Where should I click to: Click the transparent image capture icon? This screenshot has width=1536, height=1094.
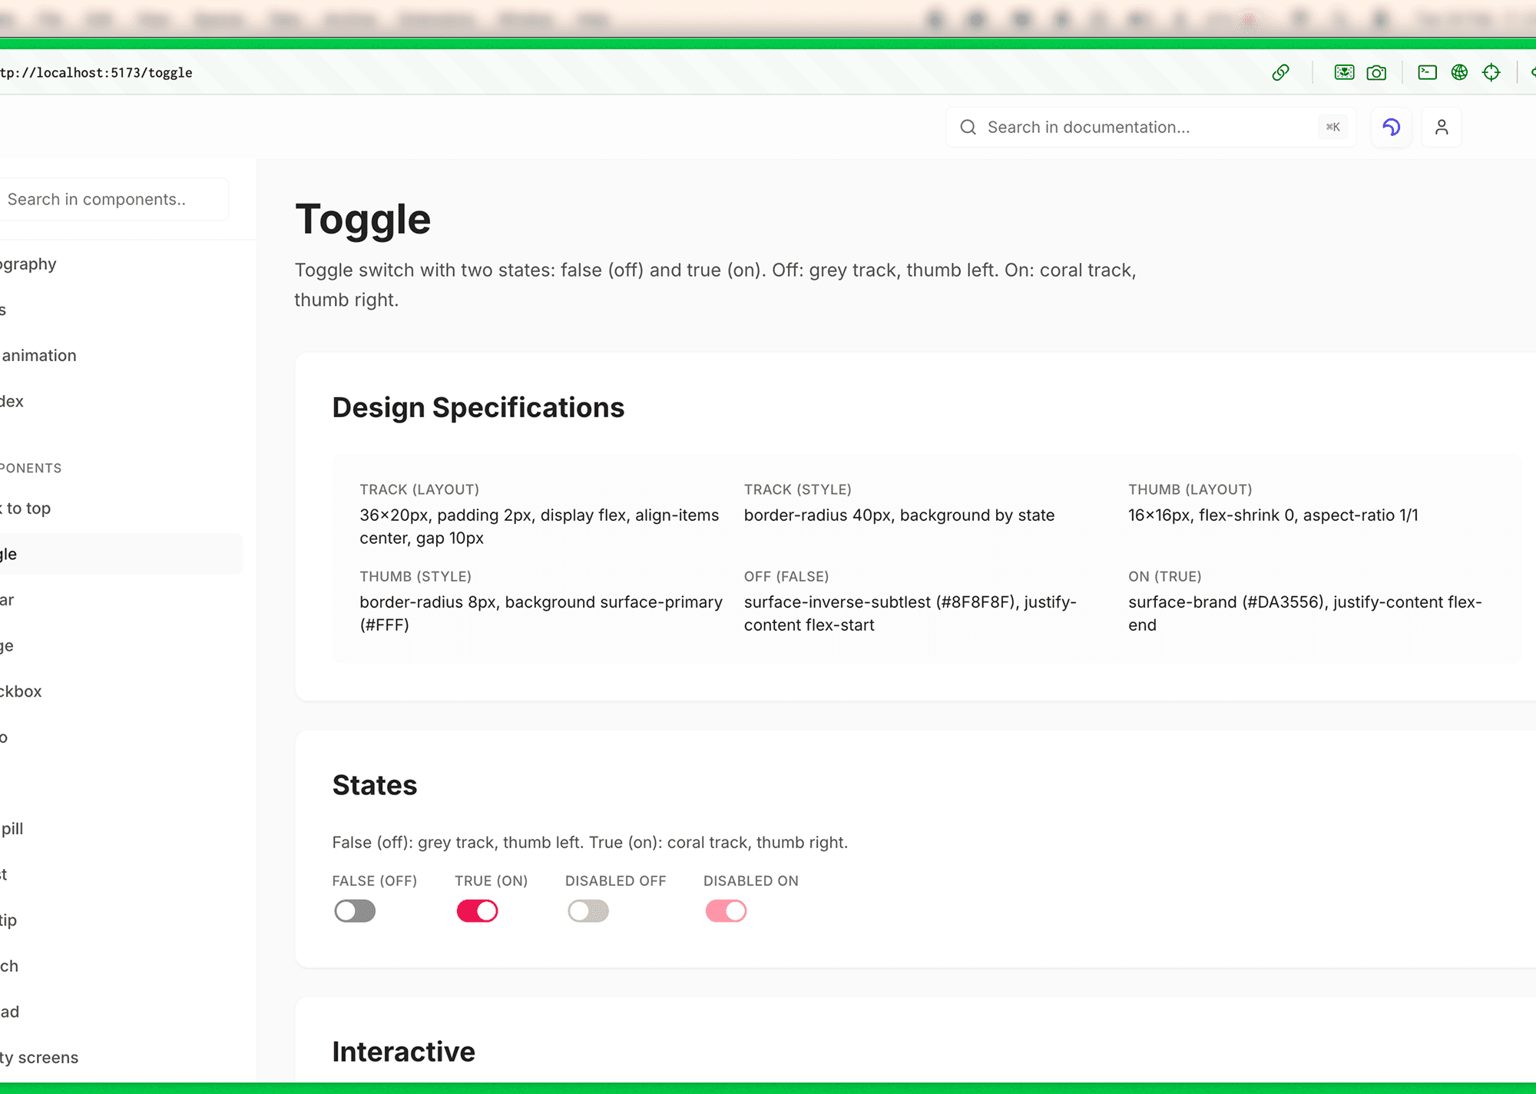tap(1344, 72)
